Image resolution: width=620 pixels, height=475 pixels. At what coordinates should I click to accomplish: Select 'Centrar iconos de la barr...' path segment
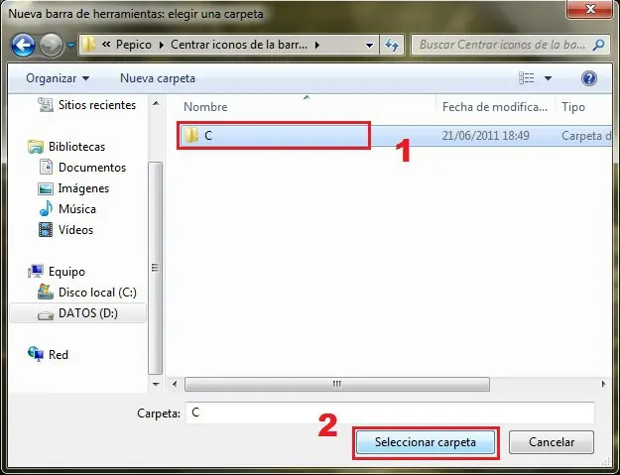(x=239, y=45)
